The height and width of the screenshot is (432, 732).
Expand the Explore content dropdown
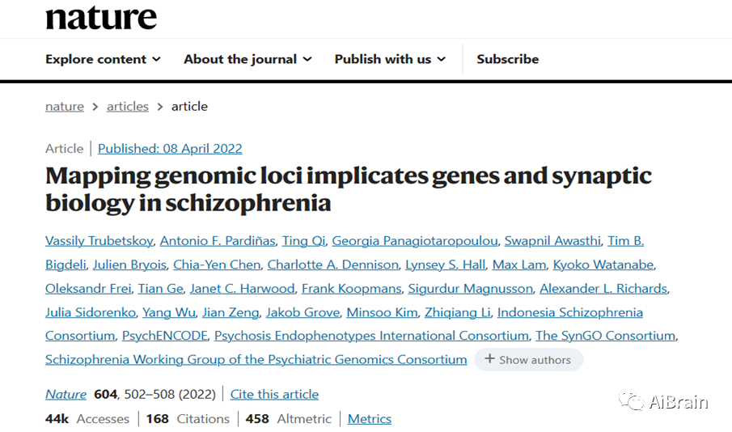coord(104,59)
